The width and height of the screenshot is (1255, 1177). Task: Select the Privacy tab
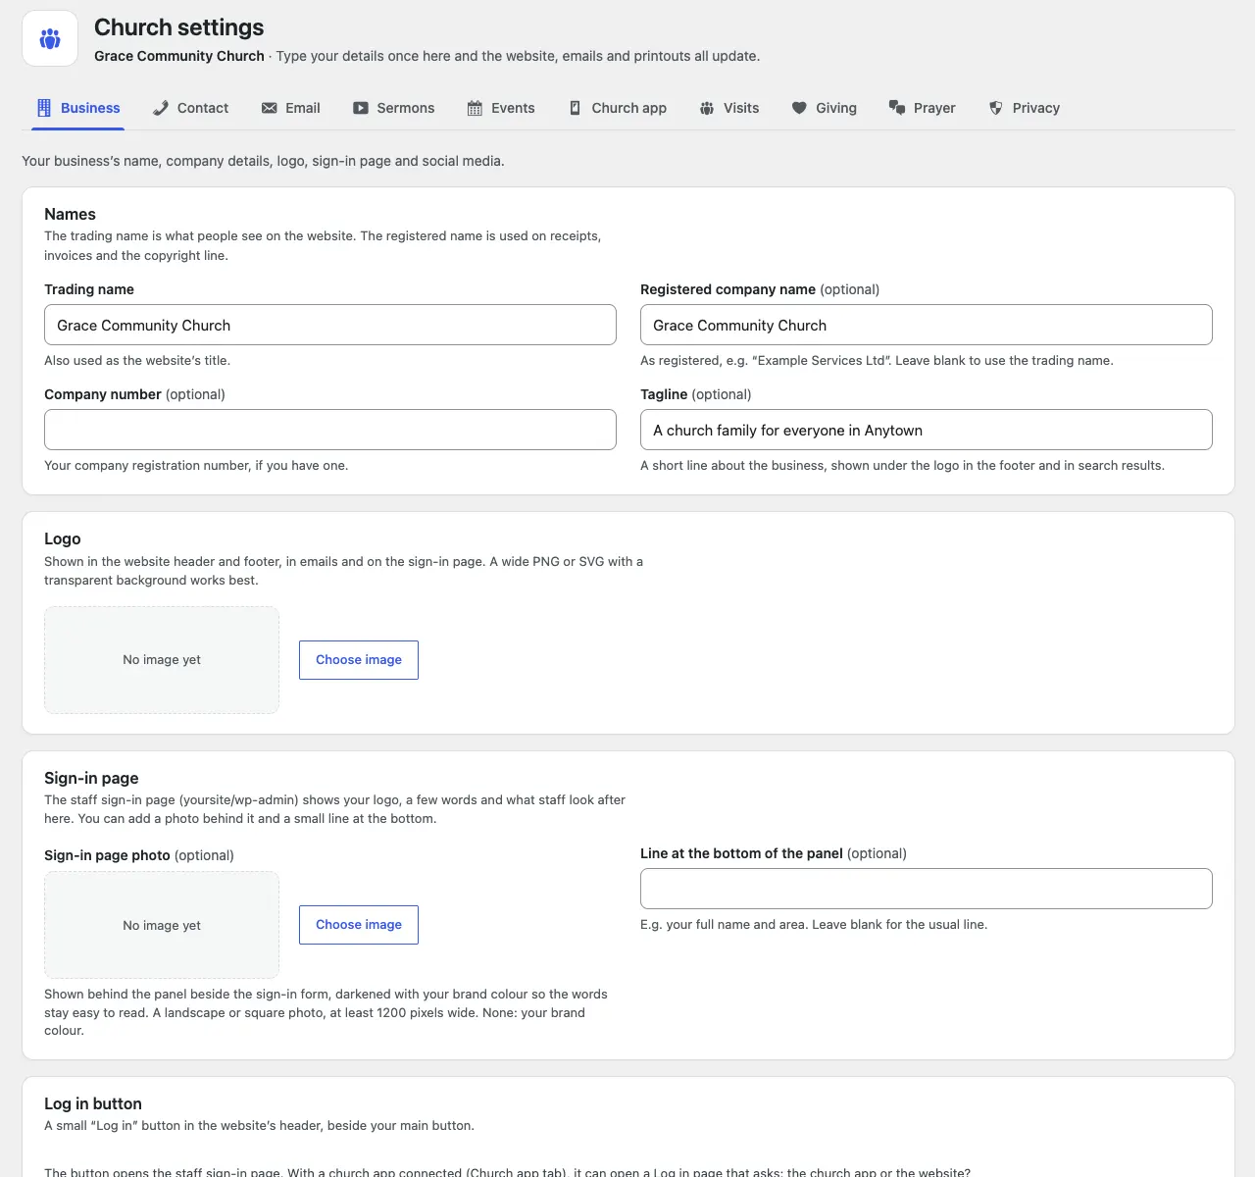[x=1024, y=108]
